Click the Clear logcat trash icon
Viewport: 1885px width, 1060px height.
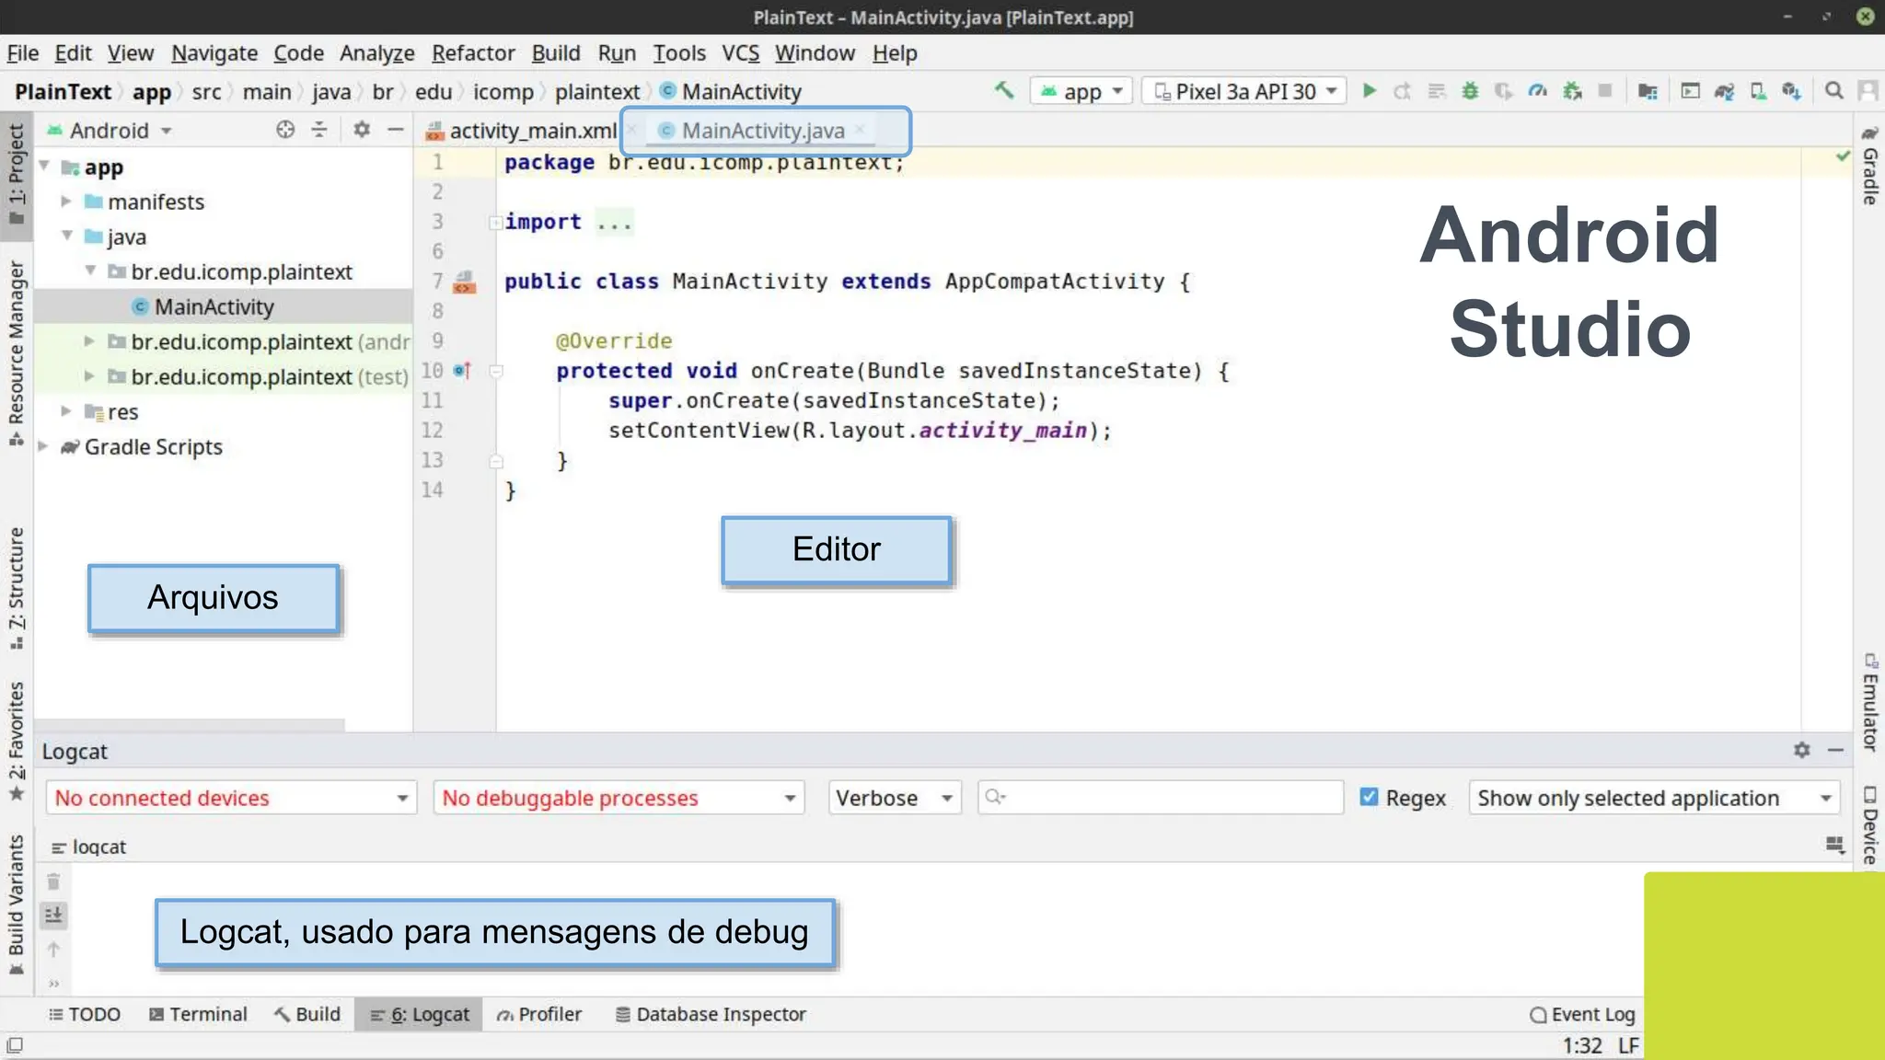pos(53,881)
